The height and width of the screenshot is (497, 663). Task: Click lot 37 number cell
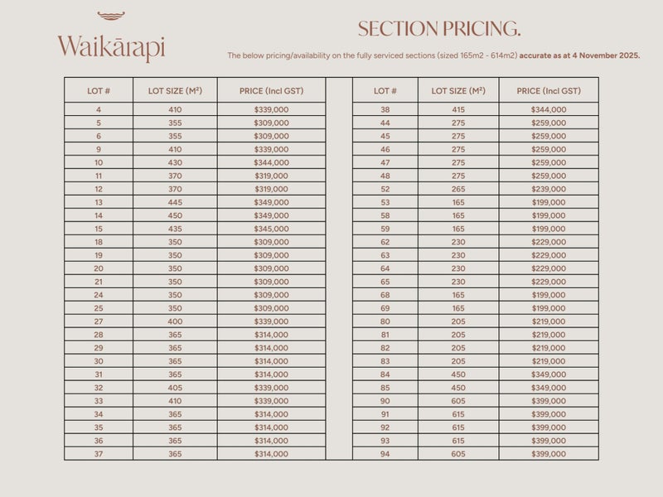pyautogui.click(x=99, y=454)
